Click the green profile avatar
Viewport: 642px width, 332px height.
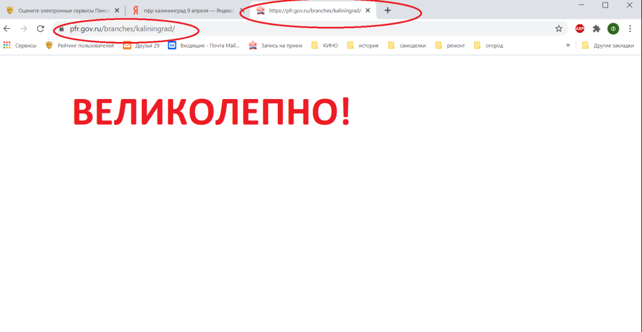click(613, 29)
